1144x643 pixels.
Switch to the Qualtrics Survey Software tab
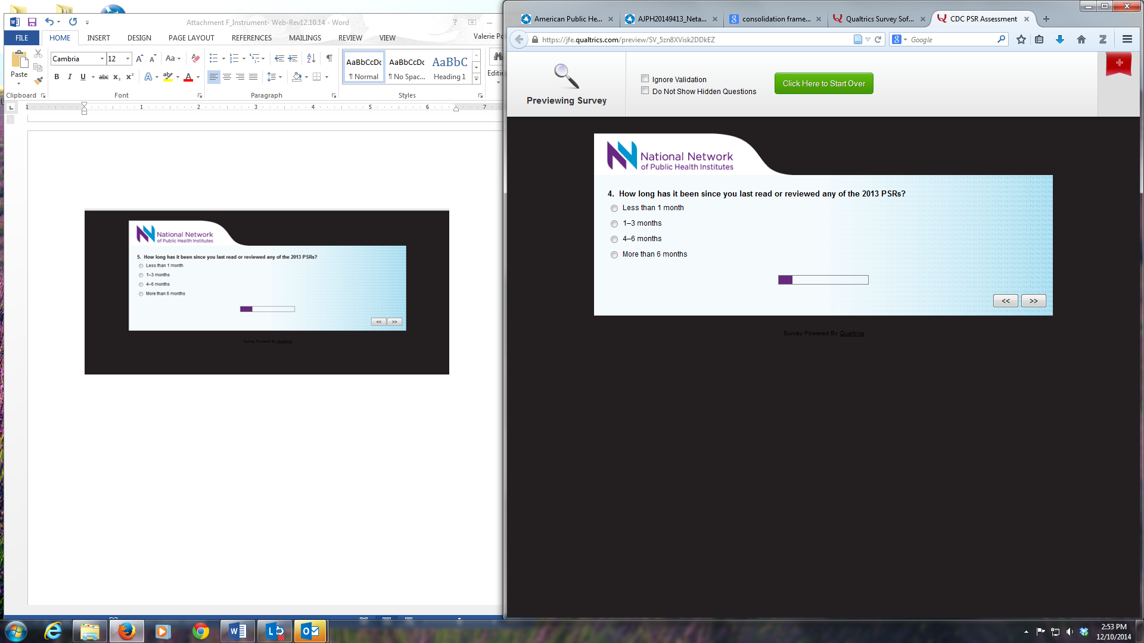879,19
